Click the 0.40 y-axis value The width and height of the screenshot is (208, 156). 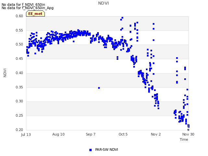(19, 73)
